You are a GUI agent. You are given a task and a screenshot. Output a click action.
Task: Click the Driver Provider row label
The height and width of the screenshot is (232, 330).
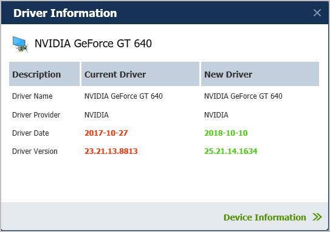coord(36,114)
